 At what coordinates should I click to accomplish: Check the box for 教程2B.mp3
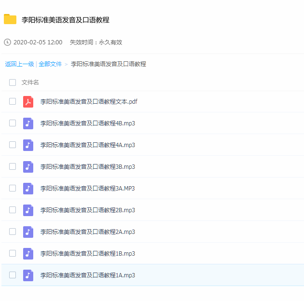(x=13, y=210)
